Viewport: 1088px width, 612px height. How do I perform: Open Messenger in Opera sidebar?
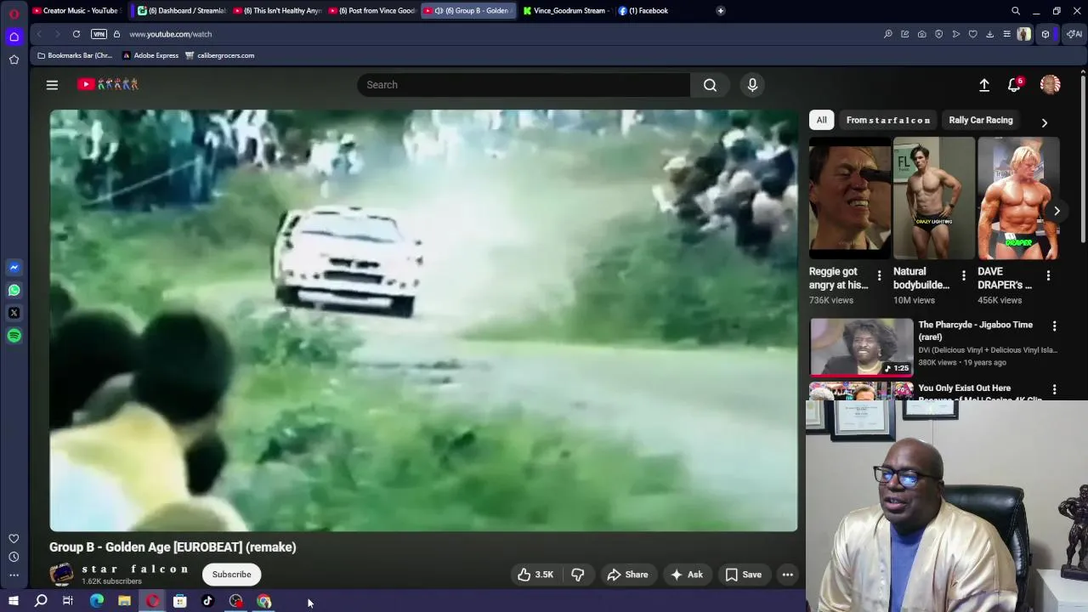click(14, 268)
